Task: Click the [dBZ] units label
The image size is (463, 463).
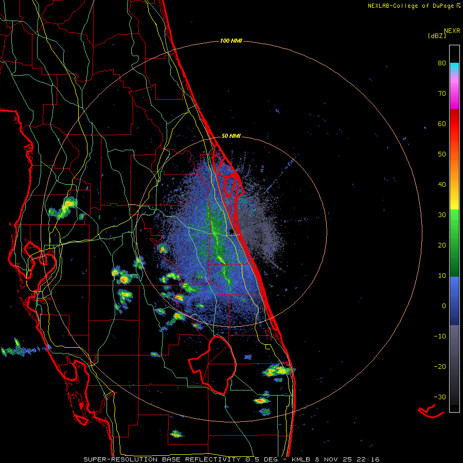Action: pyautogui.click(x=437, y=35)
